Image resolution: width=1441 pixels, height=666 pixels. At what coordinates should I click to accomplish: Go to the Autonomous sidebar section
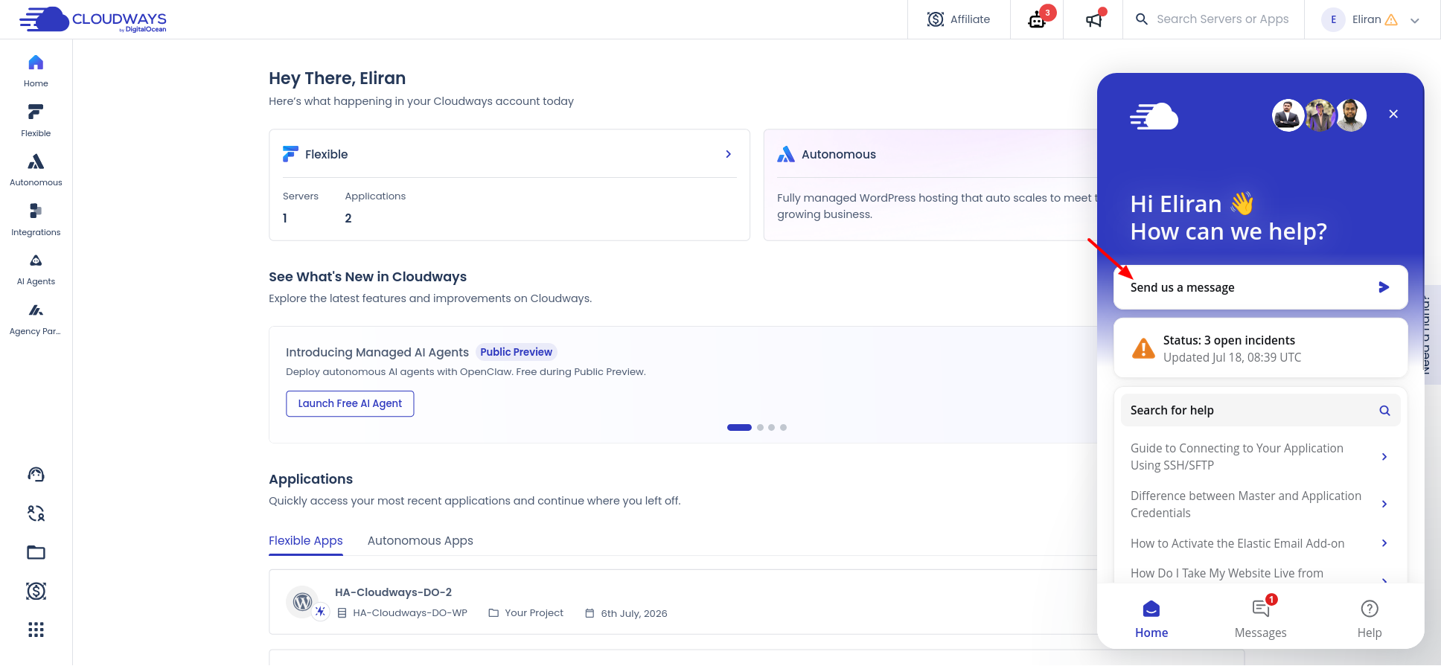click(x=36, y=170)
